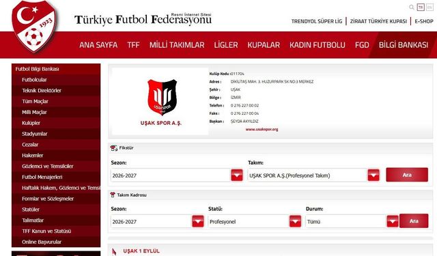
Task: Visit the www.usakspor.org website link
Action: [x=262, y=129]
